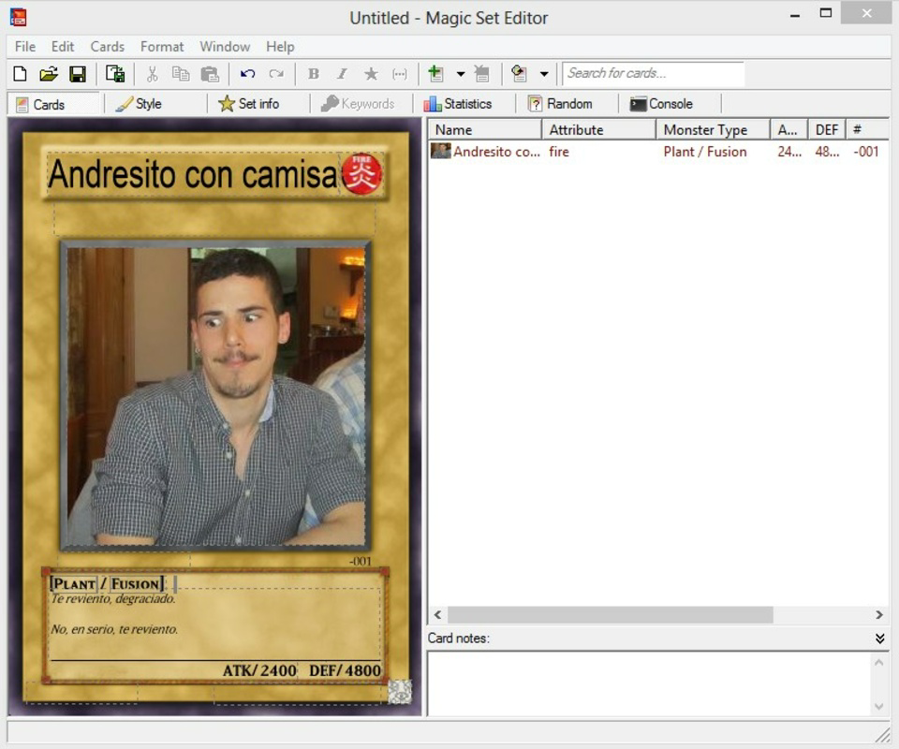Toggle reminder text display
This screenshot has height=749, width=899.
(x=399, y=73)
